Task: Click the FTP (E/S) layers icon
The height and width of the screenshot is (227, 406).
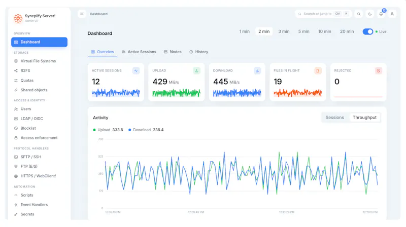Action: pos(16,167)
